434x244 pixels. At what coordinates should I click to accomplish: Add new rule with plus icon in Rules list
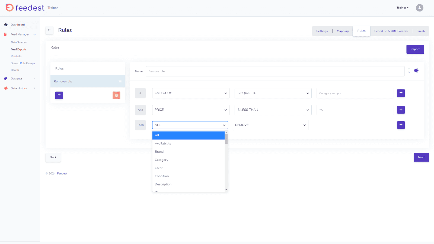59,95
